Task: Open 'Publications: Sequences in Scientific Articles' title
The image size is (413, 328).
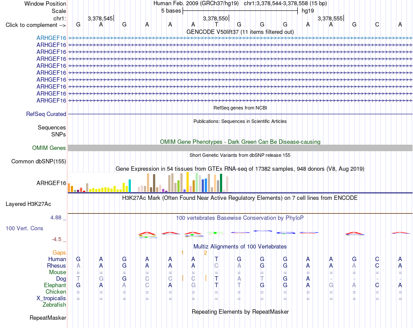Action: pyautogui.click(x=240, y=121)
